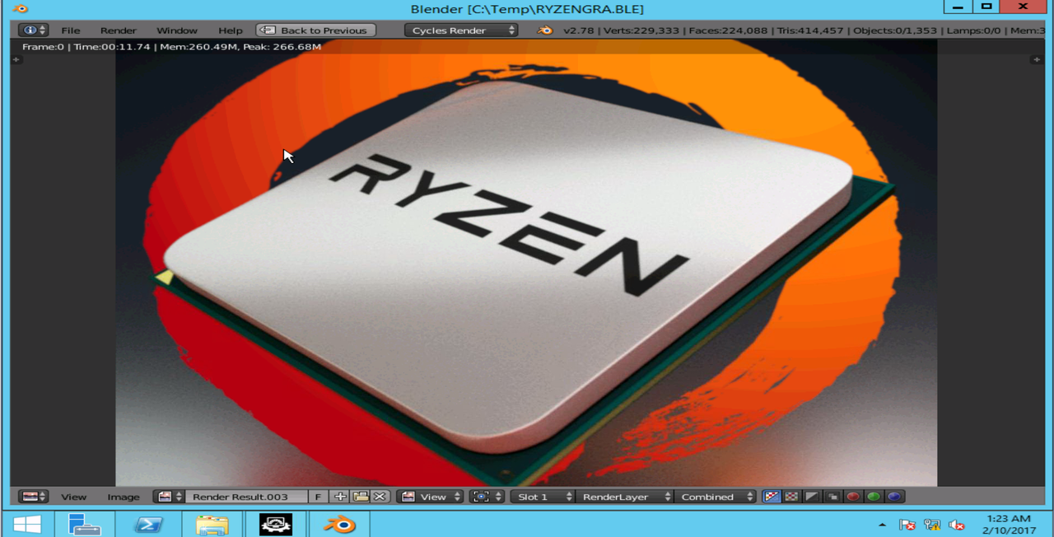Click the rendered Ryzen chip image
1054x537 pixels.
tap(526, 262)
